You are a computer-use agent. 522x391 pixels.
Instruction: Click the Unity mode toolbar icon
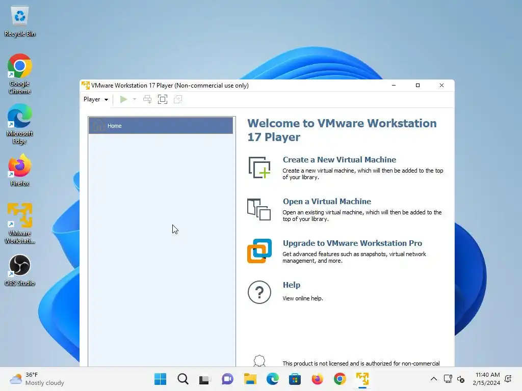tap(178, 99)
